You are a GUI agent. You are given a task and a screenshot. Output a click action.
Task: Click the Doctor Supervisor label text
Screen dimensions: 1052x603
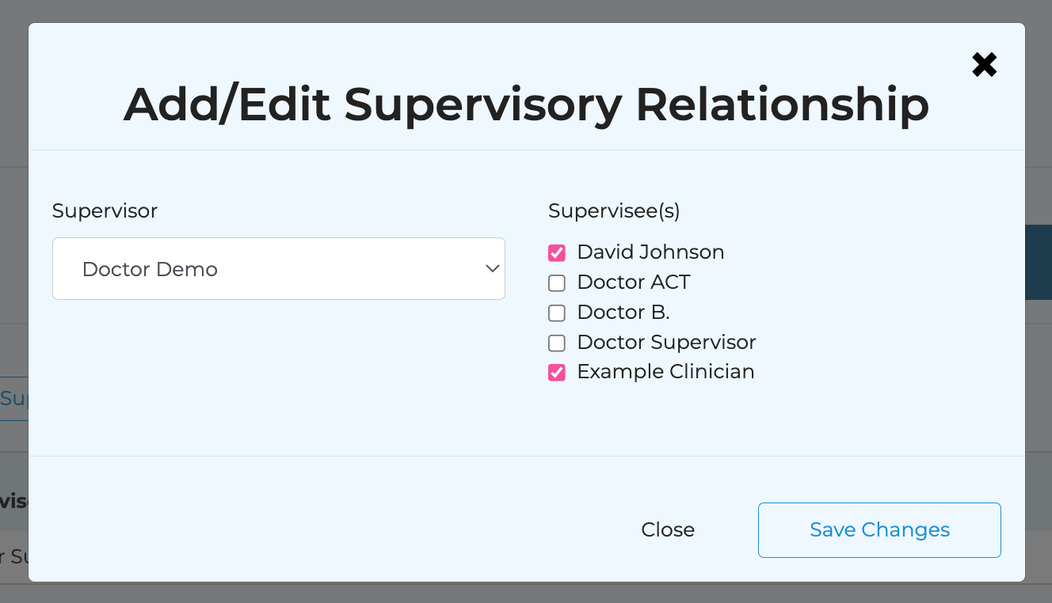[x=666, y=343]
